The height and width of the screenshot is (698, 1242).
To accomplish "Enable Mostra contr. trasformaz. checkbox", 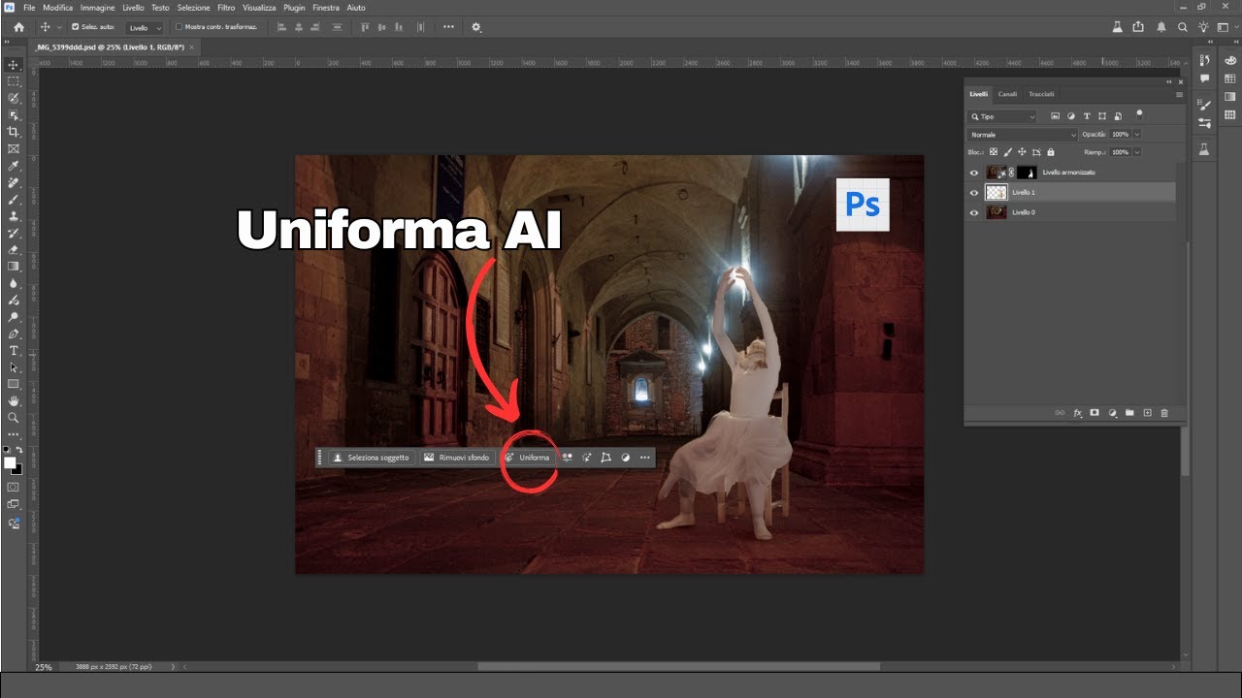I will tap(179, 27).
